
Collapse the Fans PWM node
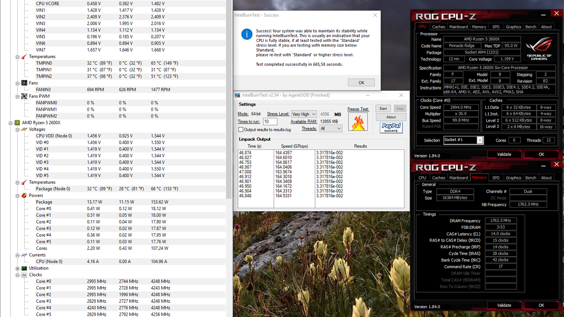click(x=18, y=96)
